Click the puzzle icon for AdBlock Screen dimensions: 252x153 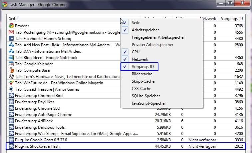(x=11, y=121)
